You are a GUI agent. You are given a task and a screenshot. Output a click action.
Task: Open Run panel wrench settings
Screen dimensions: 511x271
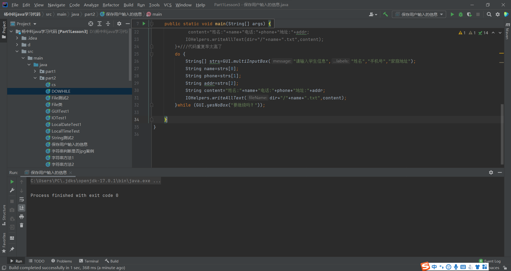(12, 190)
